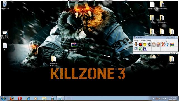Open Internet Explorer from the taskbar
This screenshot has height=101, width=179.
(28, 98)
